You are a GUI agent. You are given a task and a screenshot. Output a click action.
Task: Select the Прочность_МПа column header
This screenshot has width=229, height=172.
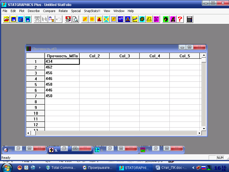pos(62,56)
